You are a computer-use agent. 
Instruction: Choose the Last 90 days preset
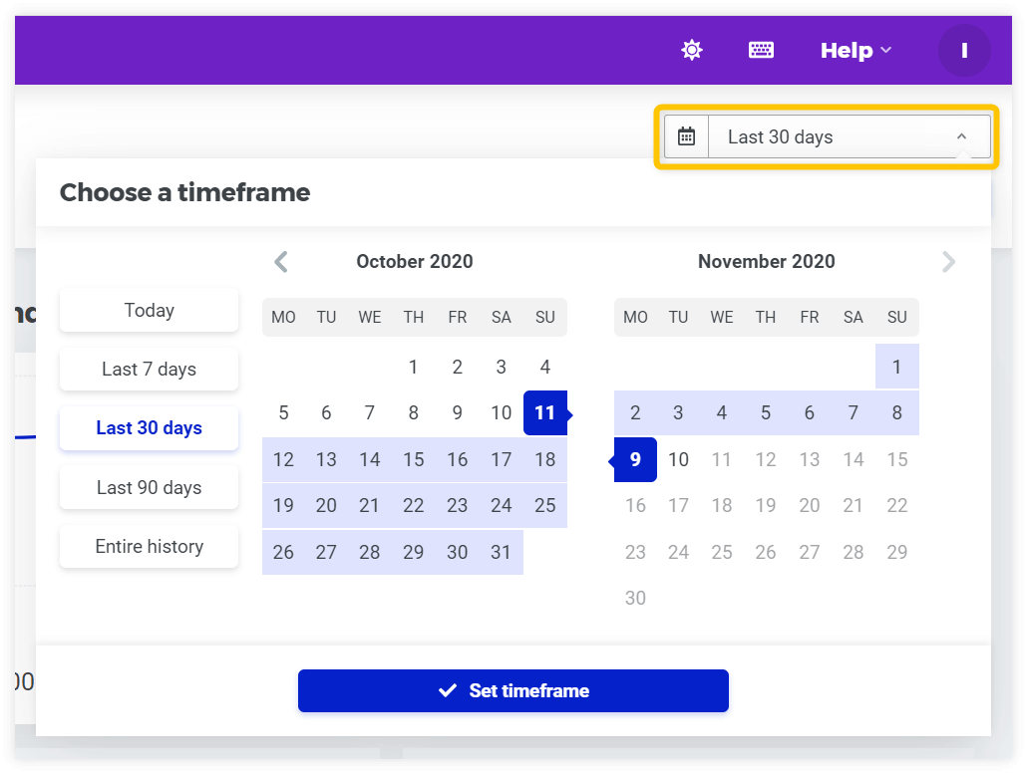(x=149, y=487)
